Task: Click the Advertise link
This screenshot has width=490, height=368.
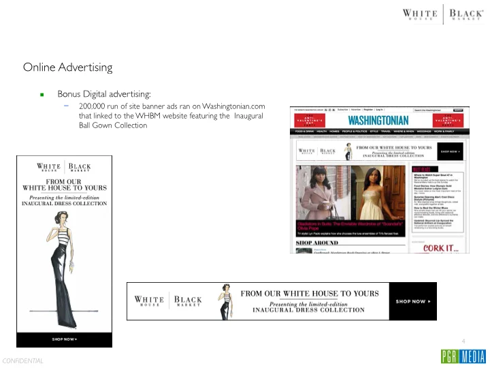Action: point(356,110)
